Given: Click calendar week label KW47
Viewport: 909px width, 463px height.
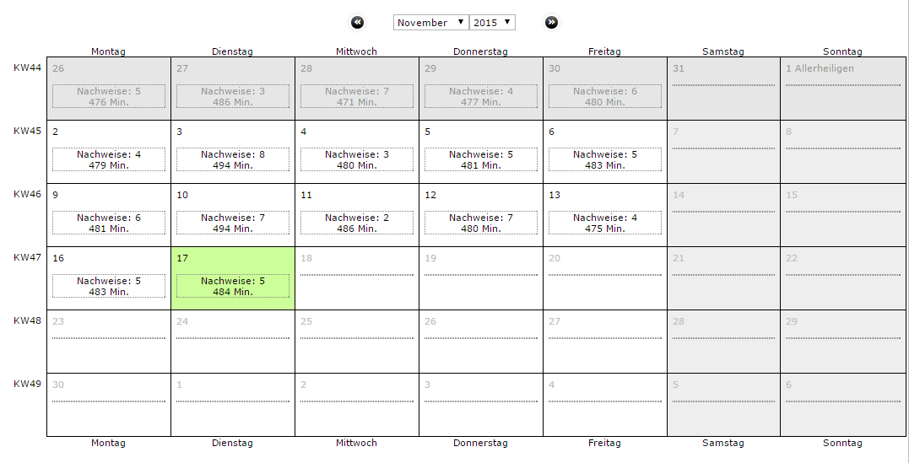Looking at the screenshot, I should (x=27, y=257).
